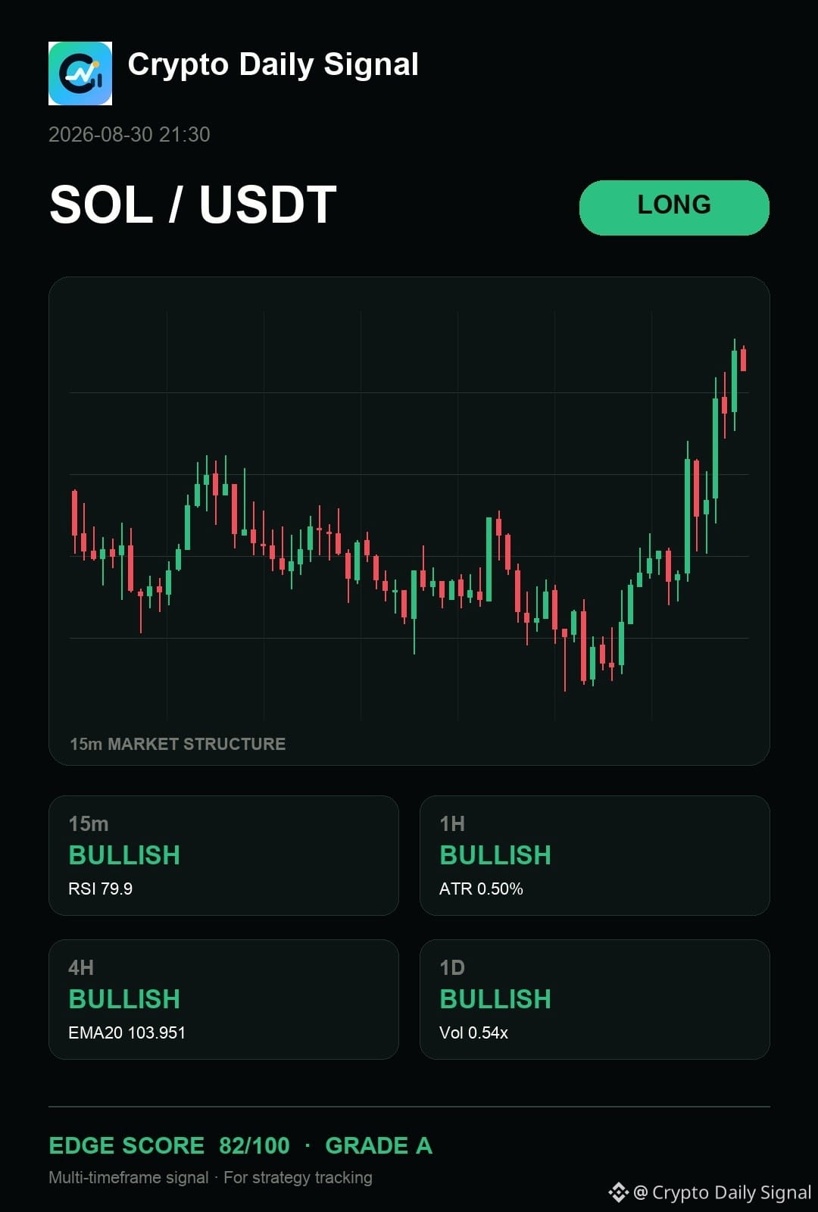Click the EDGE SCORE 82/100 text
Image resolution: width=818 pixels, height=1212 pixels.
[169, 1145]
